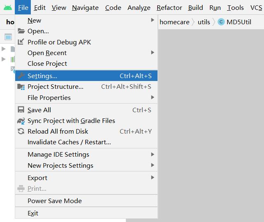
Task: Choose Invalidate Caches / Restart
Action: point(69,142)
